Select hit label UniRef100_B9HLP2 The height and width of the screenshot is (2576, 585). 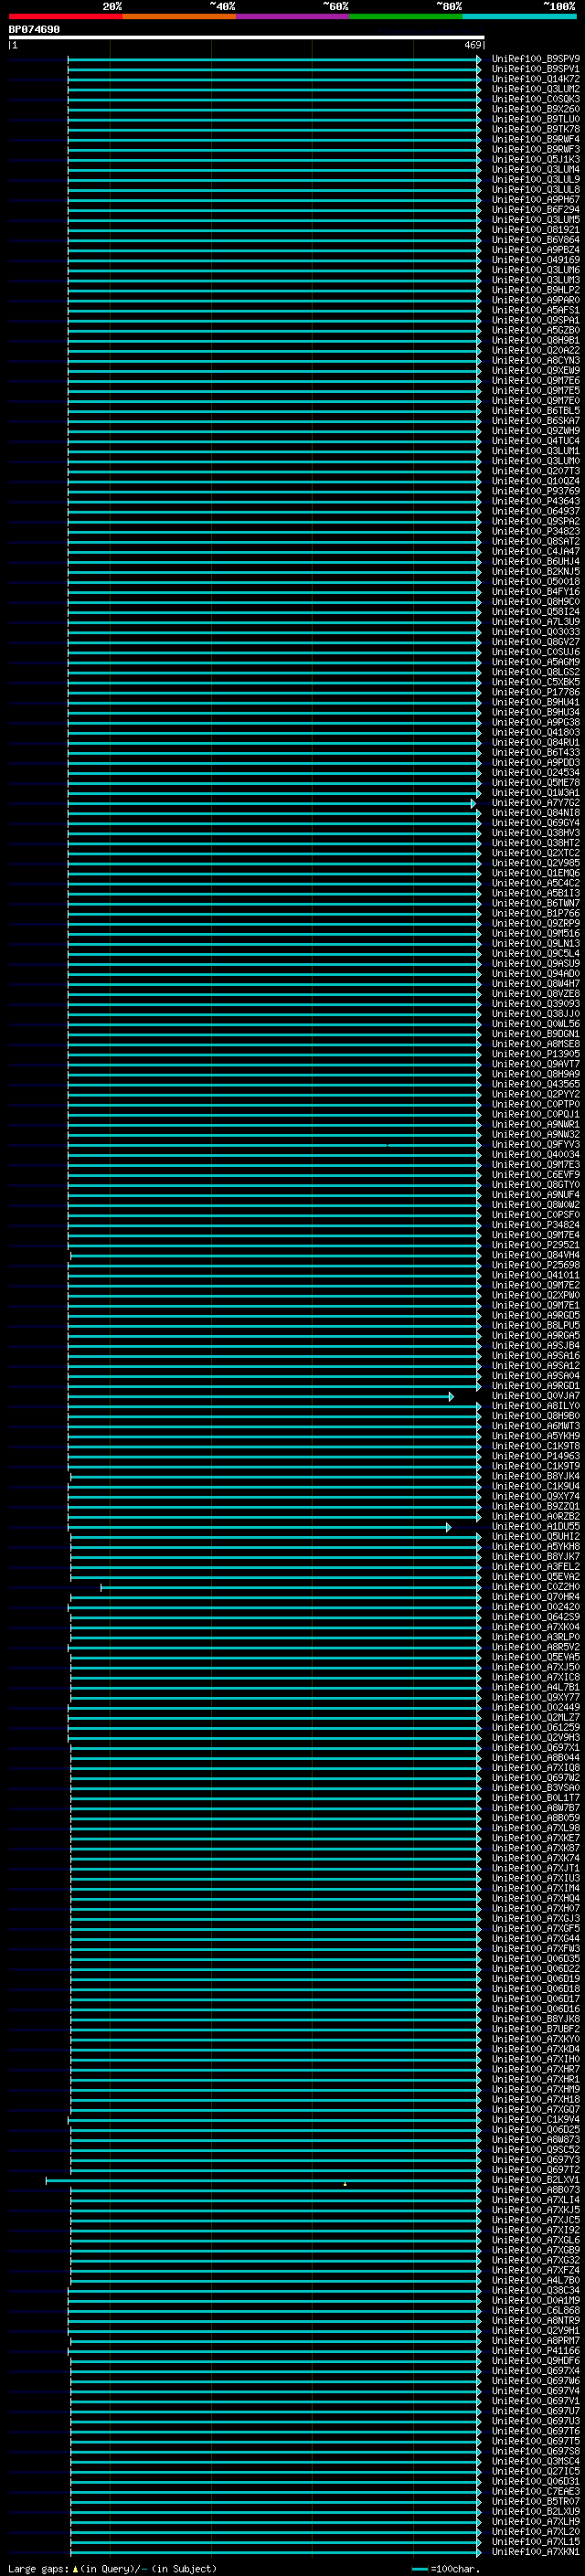tap(536, 290)
